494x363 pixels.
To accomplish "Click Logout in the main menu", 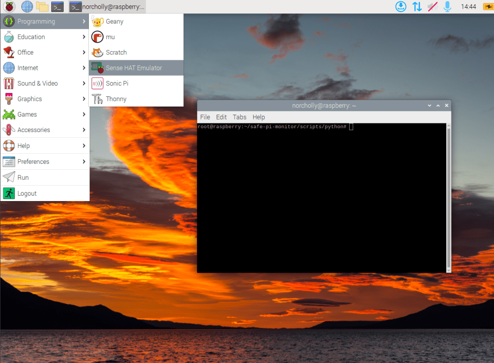I will point(27,193).
